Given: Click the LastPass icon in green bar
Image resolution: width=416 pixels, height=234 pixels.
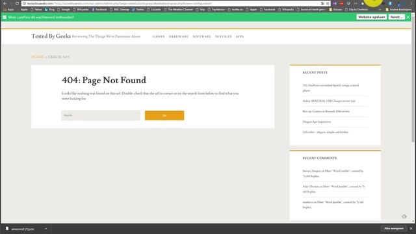Looking at the screenshot, I should (x=5, y=17).
